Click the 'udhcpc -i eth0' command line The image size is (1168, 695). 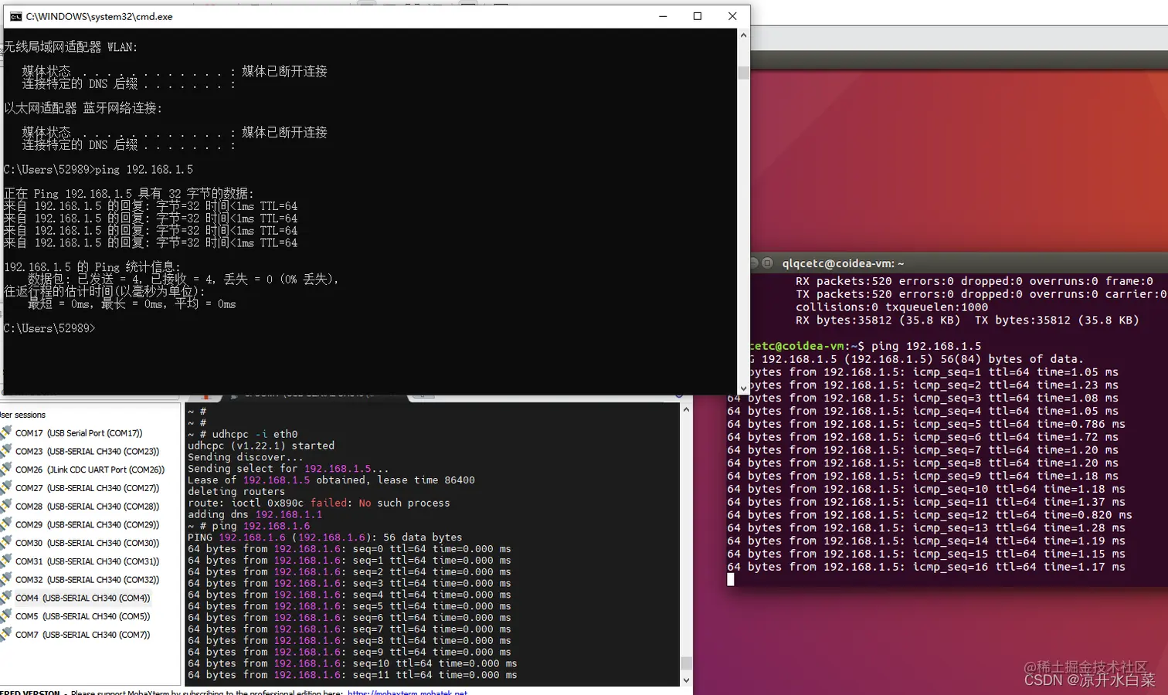[255, 434]
